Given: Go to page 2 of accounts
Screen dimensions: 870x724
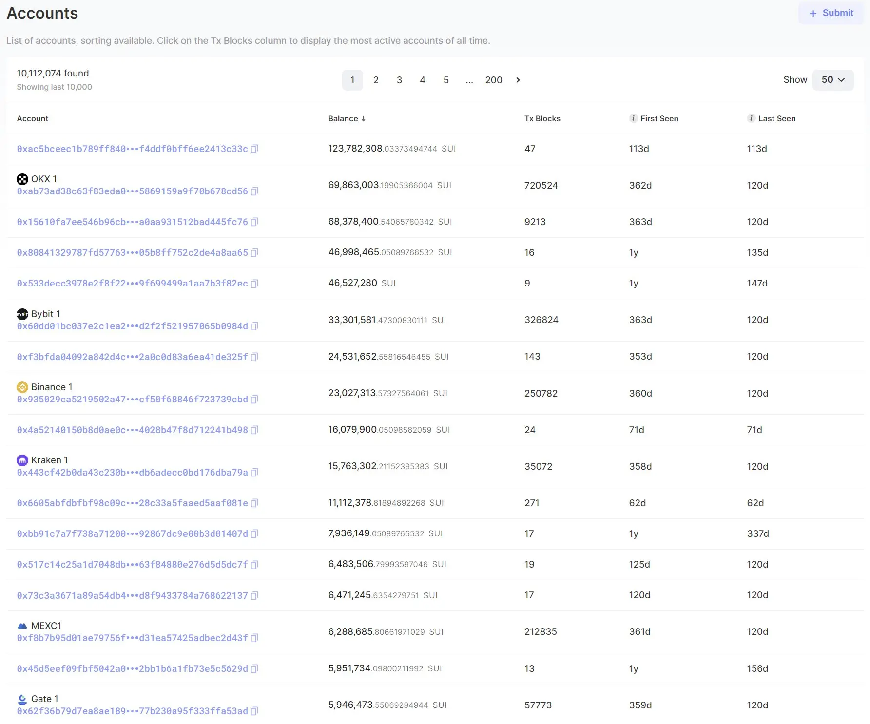Looking at the screenshot, I should click(376, 80).
